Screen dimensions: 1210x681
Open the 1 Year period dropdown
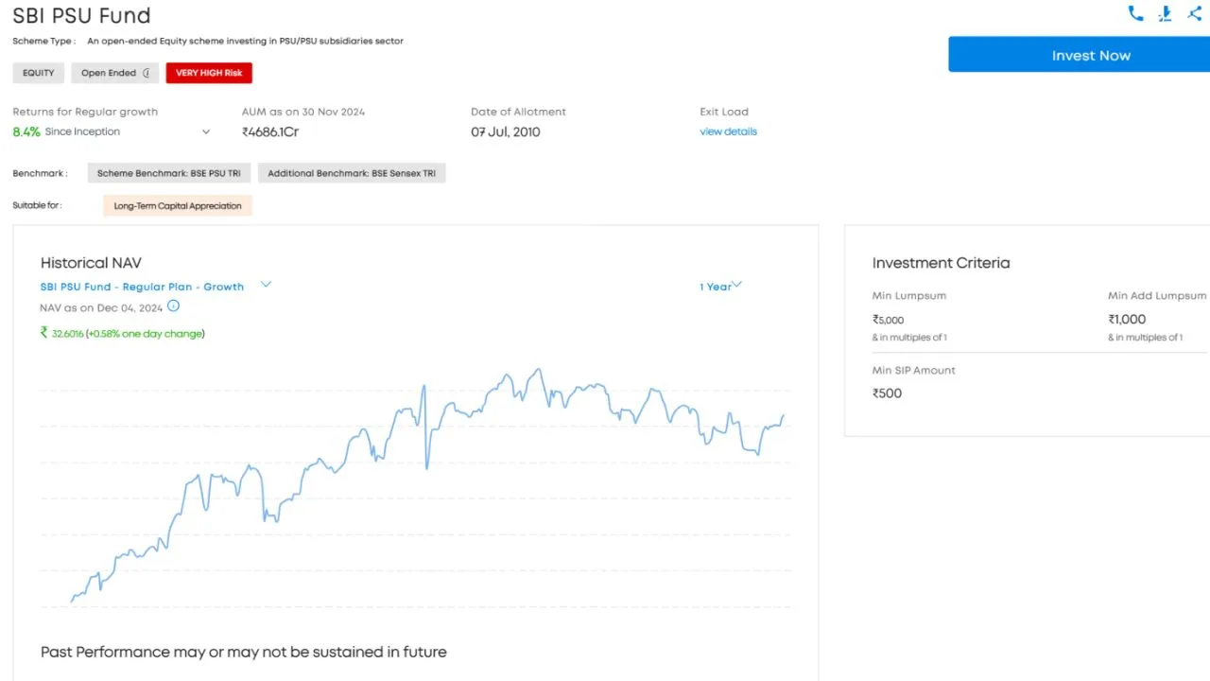click(720, 286)
